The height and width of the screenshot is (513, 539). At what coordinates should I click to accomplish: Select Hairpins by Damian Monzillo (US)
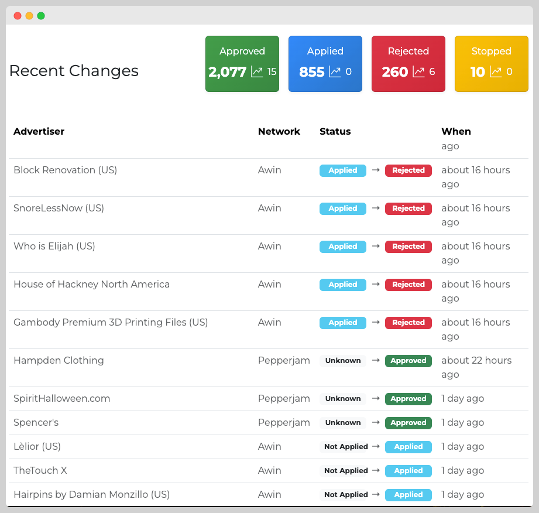[92, 494]
